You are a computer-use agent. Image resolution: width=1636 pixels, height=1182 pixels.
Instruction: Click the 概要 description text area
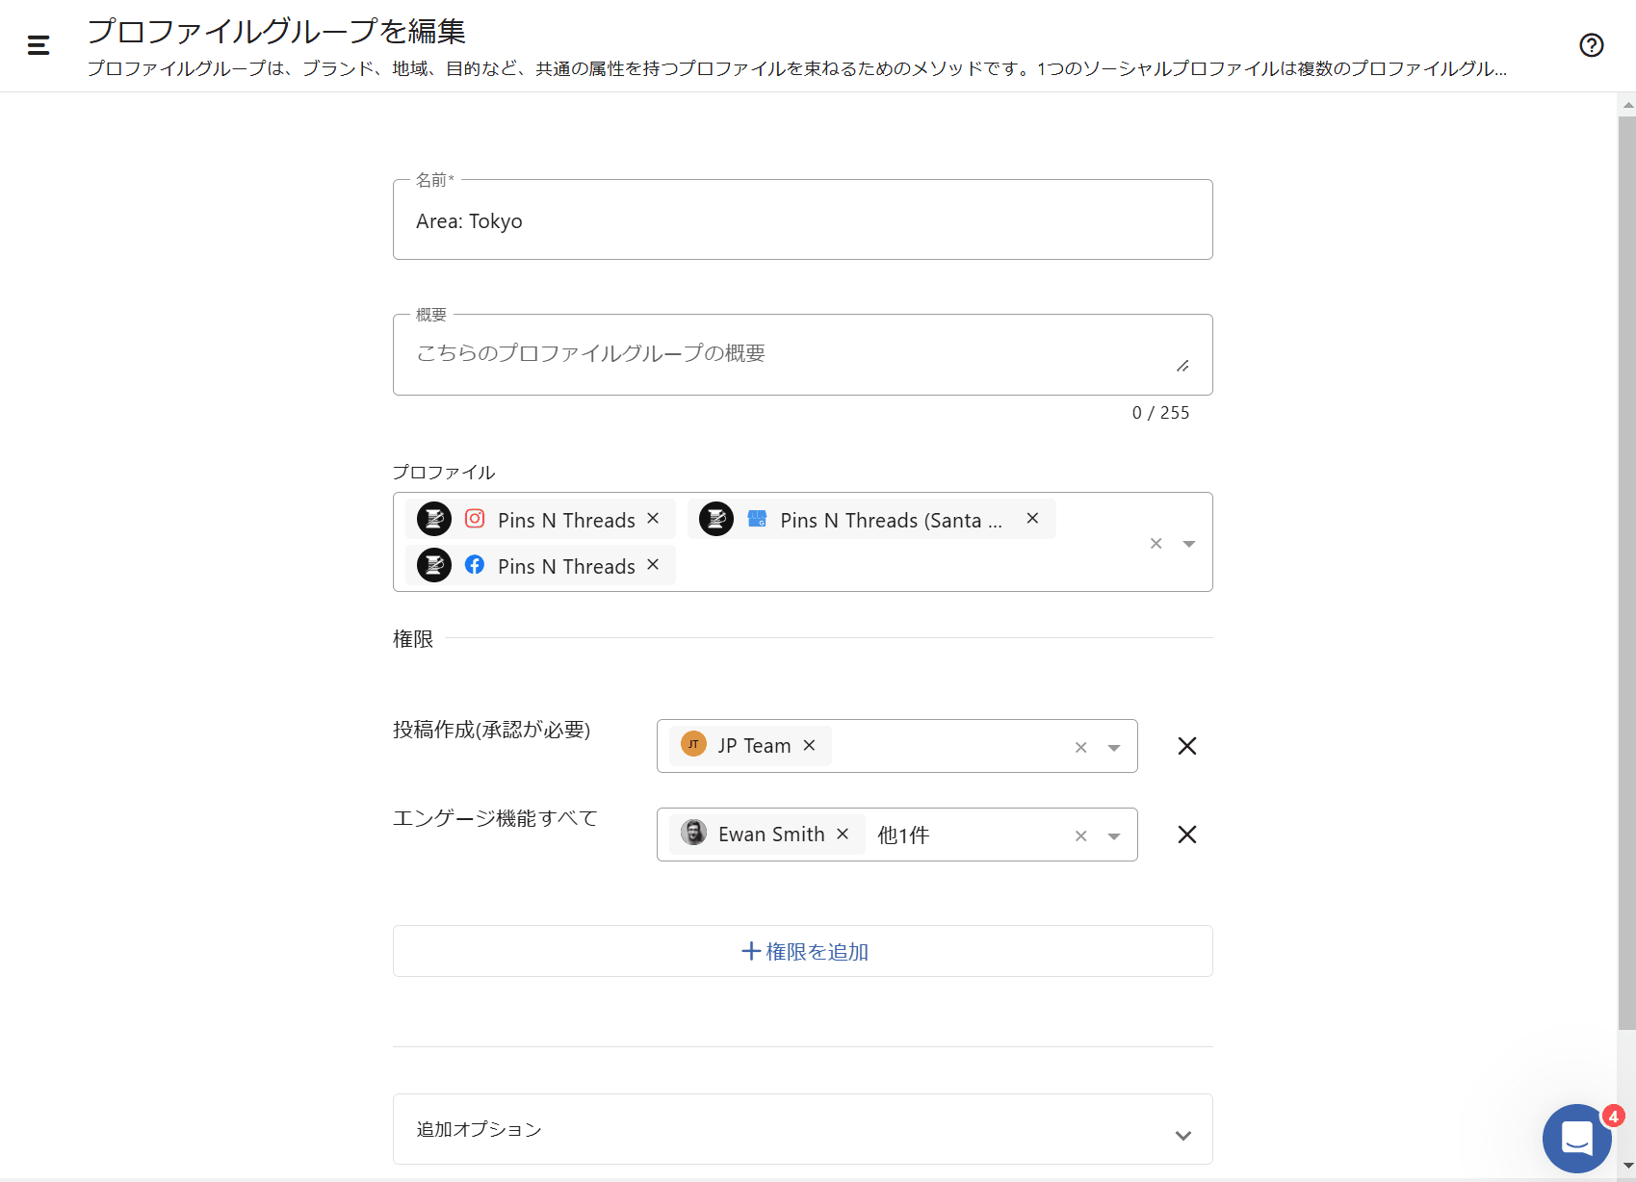pos(790,354)
